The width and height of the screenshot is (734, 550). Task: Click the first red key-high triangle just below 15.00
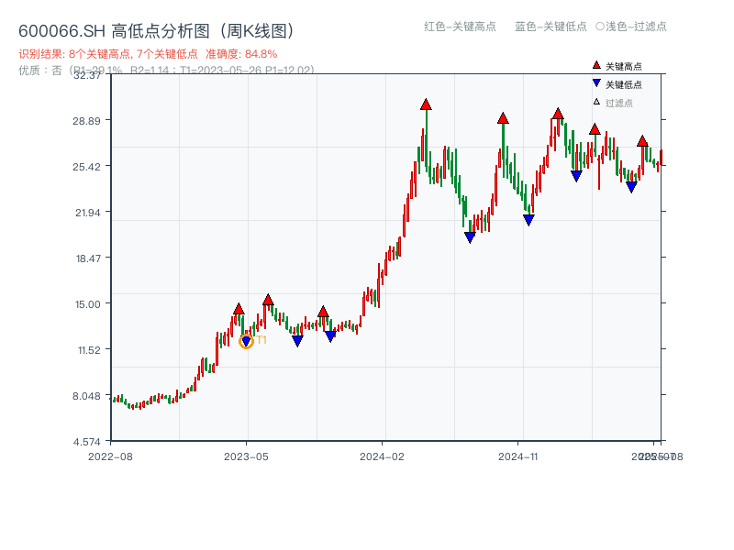[x=239, y=309]
